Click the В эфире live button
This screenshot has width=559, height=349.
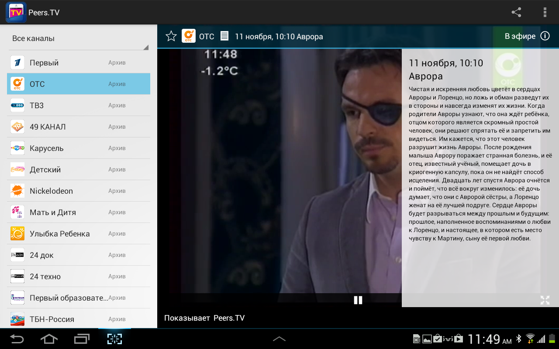[x=520, y=36]
